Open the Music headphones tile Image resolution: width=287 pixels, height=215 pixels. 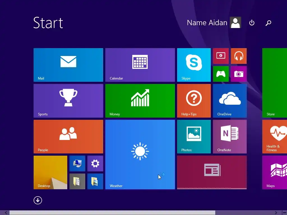click(x=239, y=56)
